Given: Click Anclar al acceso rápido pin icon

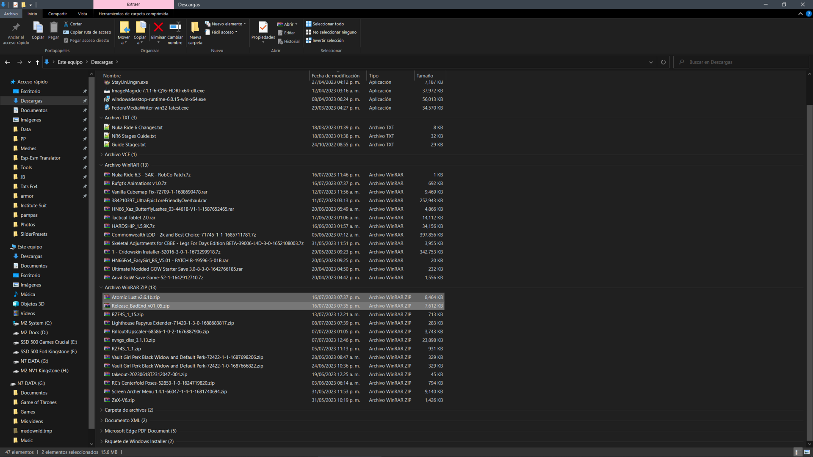Looking at the screenshot, I should [16, 28].
